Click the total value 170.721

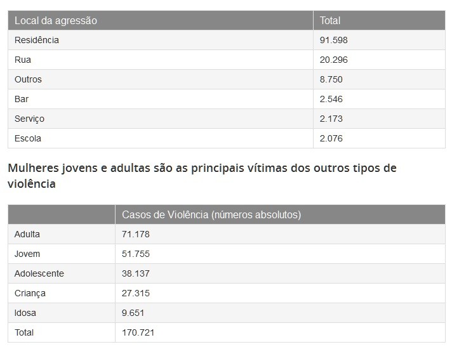click(x=138, y=332)
